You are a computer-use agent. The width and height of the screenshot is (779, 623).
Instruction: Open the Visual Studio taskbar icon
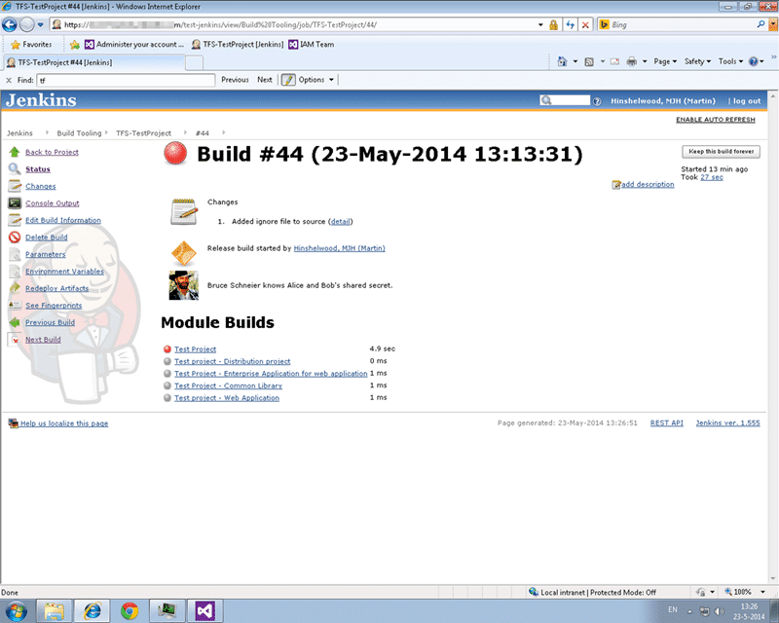click(204, 610)
